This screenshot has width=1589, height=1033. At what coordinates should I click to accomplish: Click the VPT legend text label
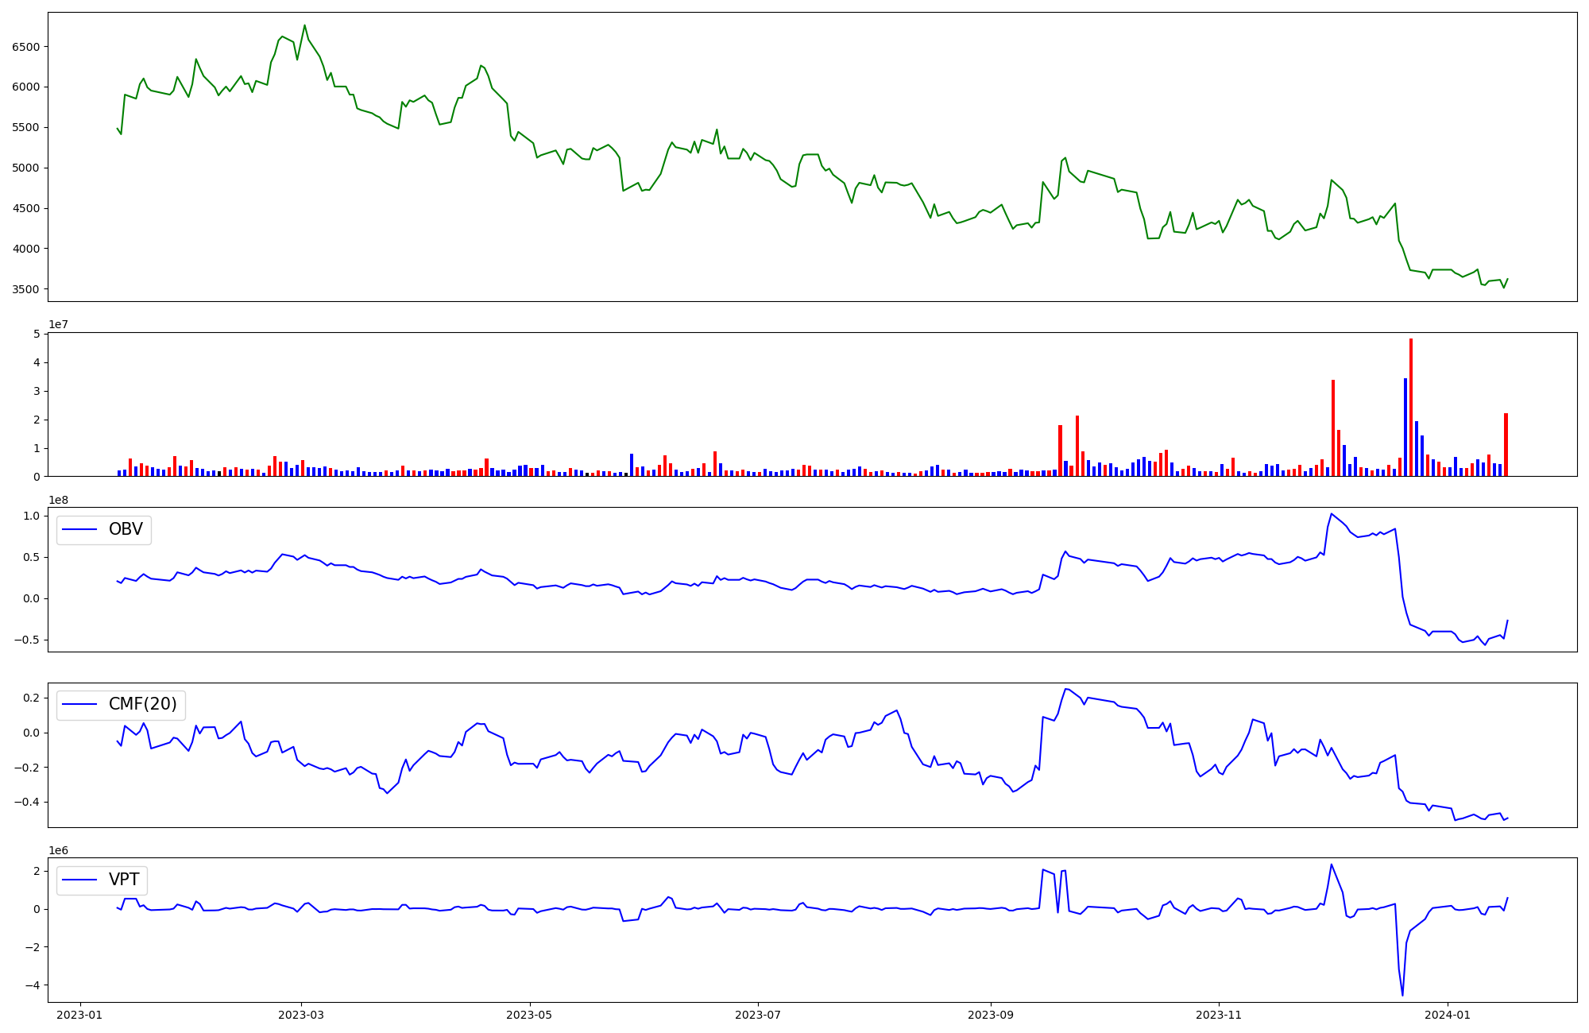coord(124,880)
